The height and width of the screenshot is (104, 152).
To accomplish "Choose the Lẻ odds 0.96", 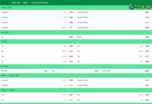I will coord(71,37).
